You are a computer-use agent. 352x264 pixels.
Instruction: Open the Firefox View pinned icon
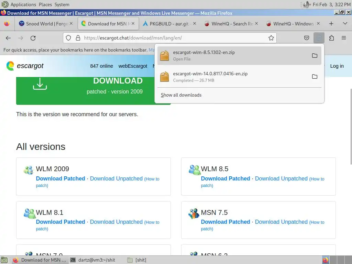coord(7,24)
